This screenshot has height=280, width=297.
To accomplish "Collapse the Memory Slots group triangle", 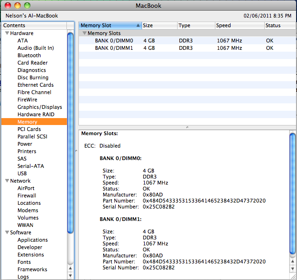I will [84, 33].
